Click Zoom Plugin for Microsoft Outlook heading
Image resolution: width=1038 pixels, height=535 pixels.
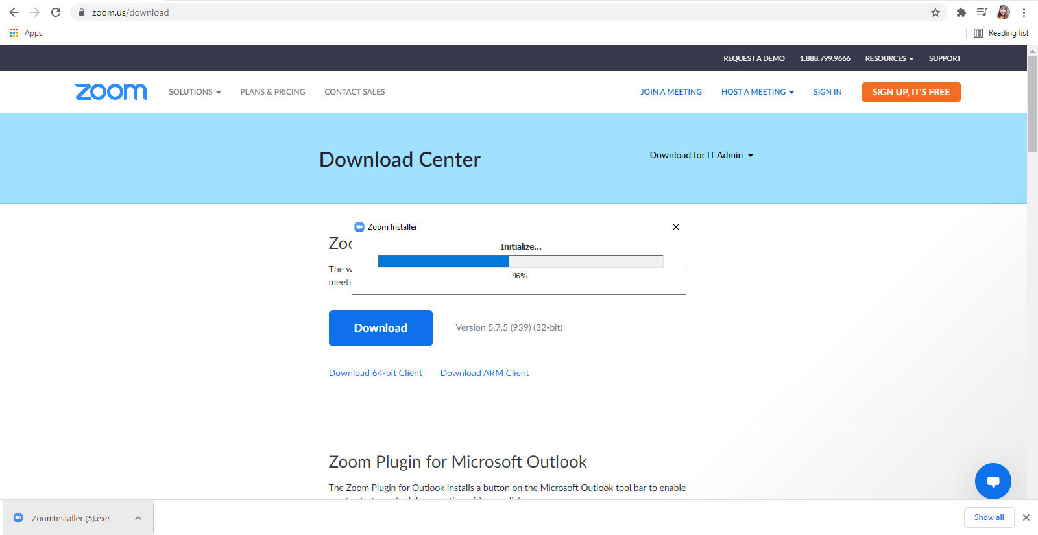tap(457, 462)
